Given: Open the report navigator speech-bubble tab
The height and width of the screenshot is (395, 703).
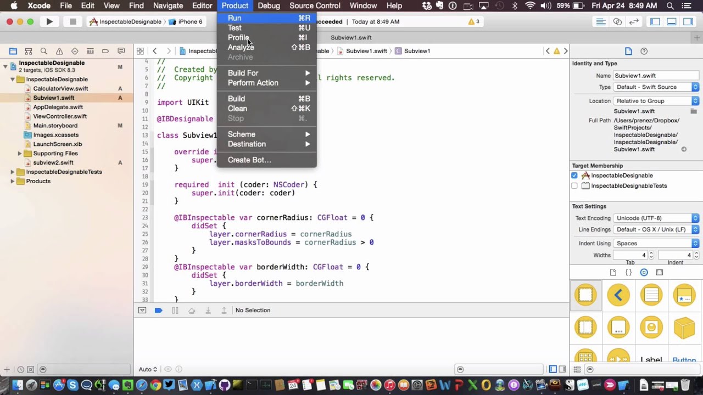Looking at the screenshot, I should (x=121, y=51).
